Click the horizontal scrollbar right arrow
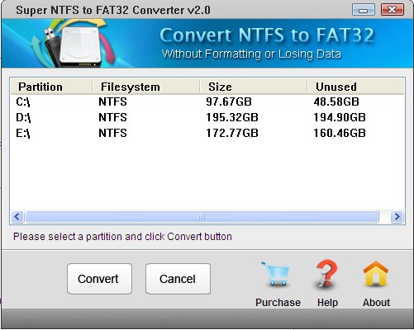 click(397, 217)
